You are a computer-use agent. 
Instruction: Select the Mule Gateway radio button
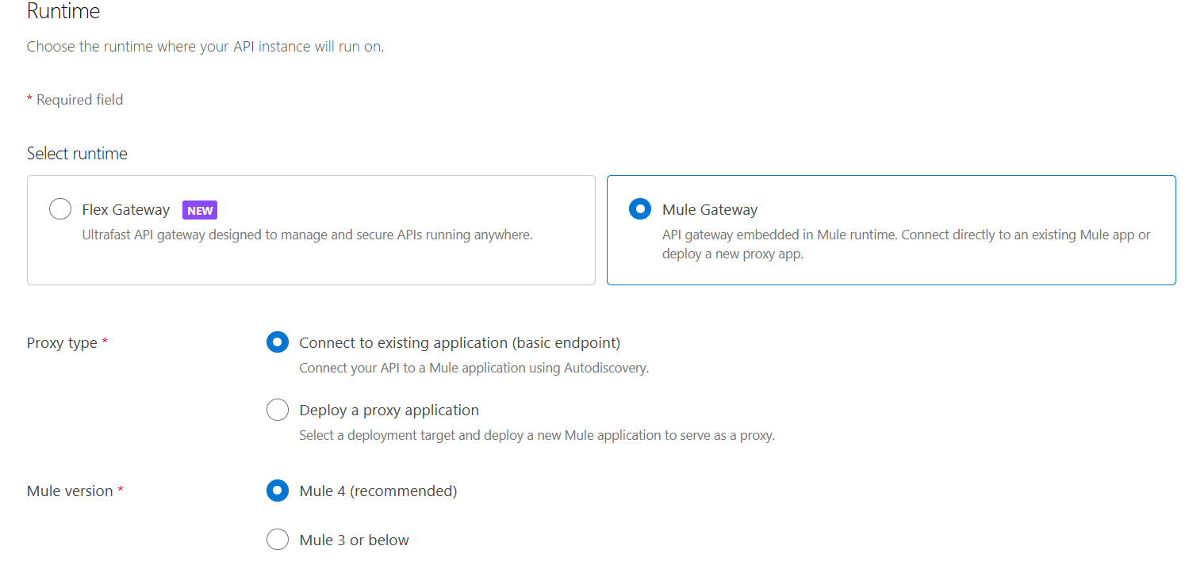[x=640, y=208]
